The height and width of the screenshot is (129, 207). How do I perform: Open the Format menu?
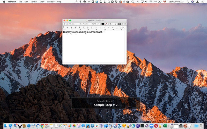34,2
